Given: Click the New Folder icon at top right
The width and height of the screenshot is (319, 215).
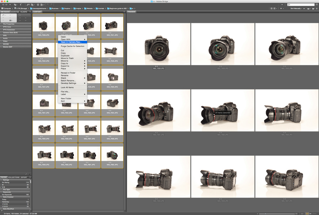Looking at the screenshot, I should coord(313,9).
